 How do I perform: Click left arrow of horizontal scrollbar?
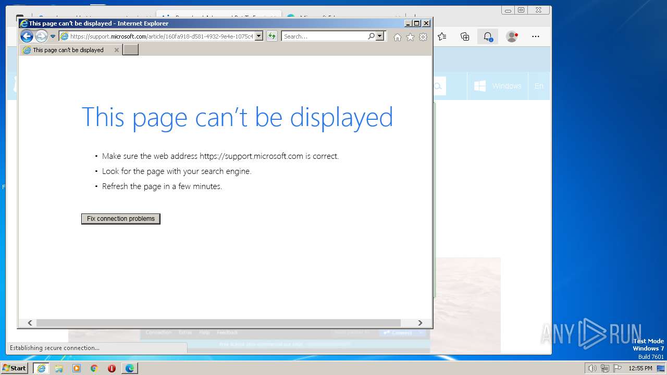(x=30, y=323)
